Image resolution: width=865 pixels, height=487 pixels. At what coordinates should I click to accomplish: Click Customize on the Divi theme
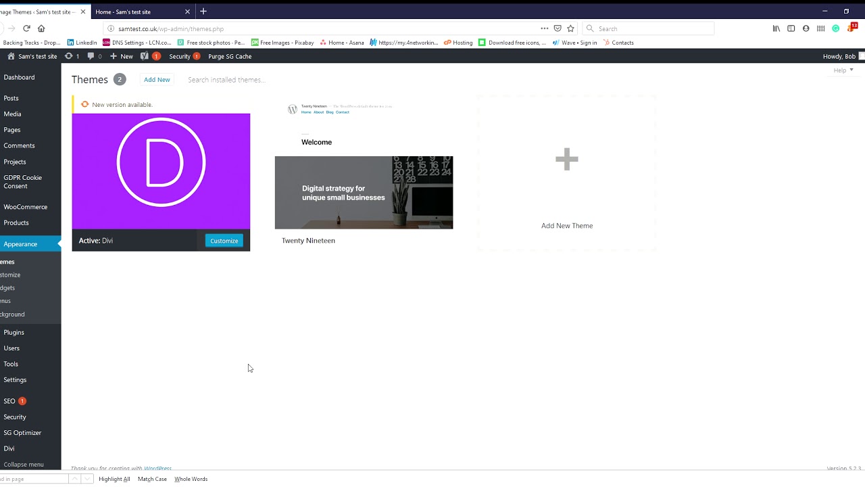(x=224, y=241)
